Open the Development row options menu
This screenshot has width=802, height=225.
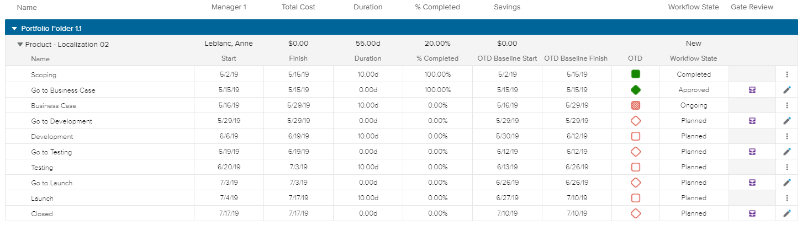(787, 136)
